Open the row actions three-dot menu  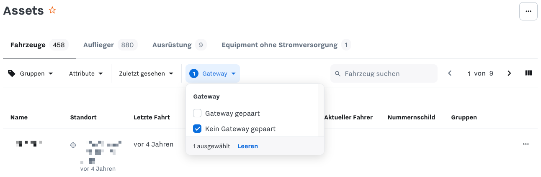tap(526, 144)
